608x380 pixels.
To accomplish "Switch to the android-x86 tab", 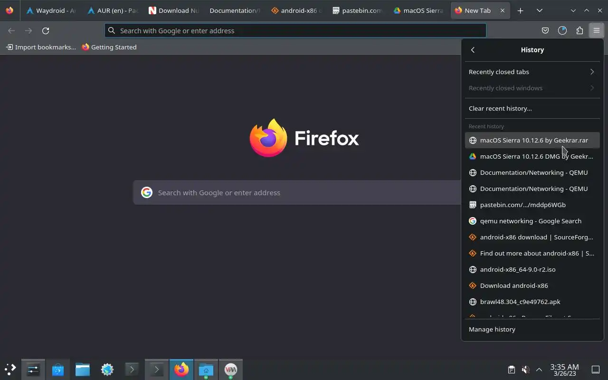I will pyautogui.click(x=296, y=10).
